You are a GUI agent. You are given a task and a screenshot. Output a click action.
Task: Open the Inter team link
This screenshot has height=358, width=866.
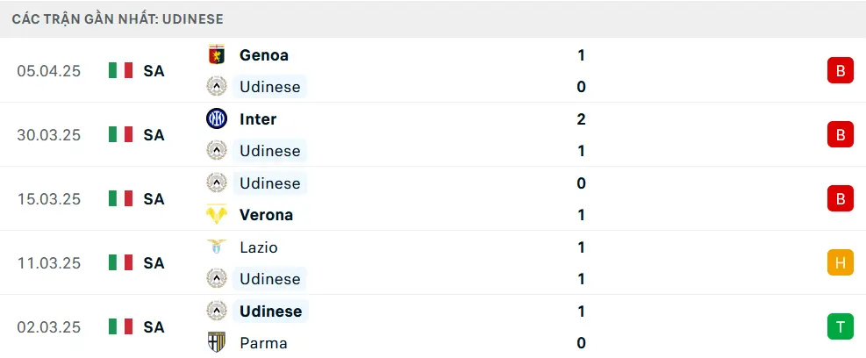click(x=258, y=118)
